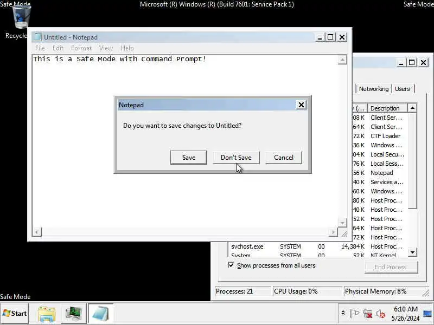The width and height of the screenshot is (434, 325).
Task: Click Notepad vertical scrollbar down arrow
Action: (x=342, y=223)
